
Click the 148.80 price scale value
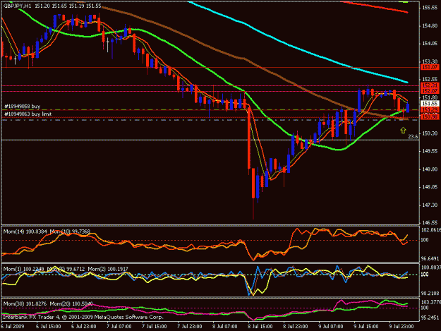point(430,169)
